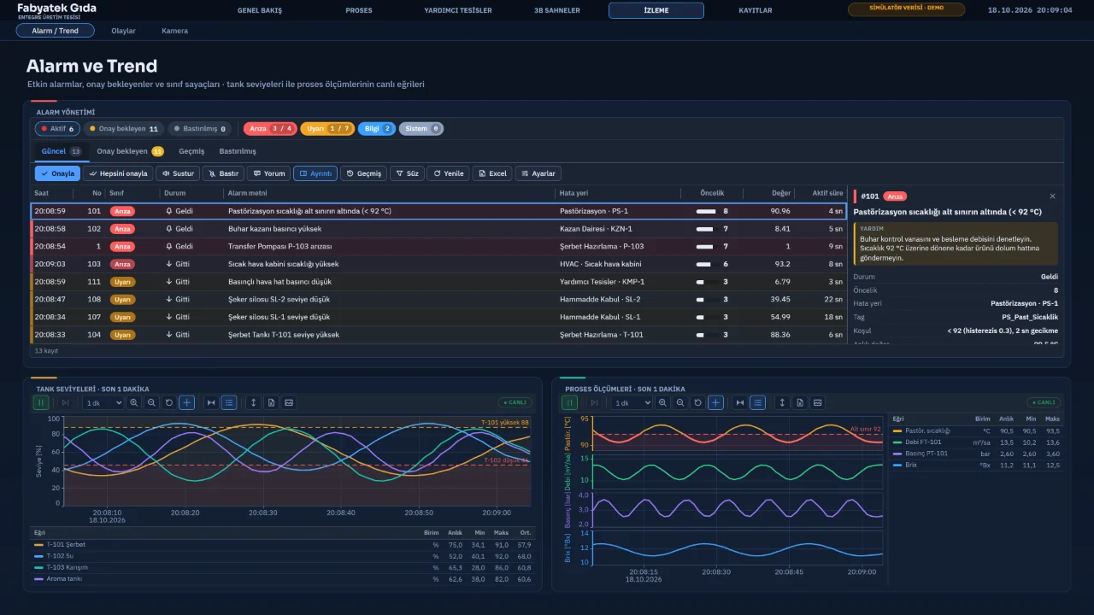Open the time range dropdown in Tank Seviyeleri
The width and height of the screenshot is (1094, 615).
coord(103,402)
